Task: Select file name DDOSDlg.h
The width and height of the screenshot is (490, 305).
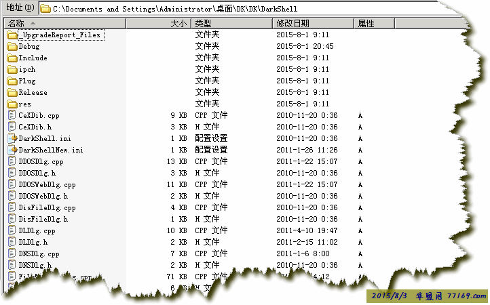Action: [x=37, y=174]
